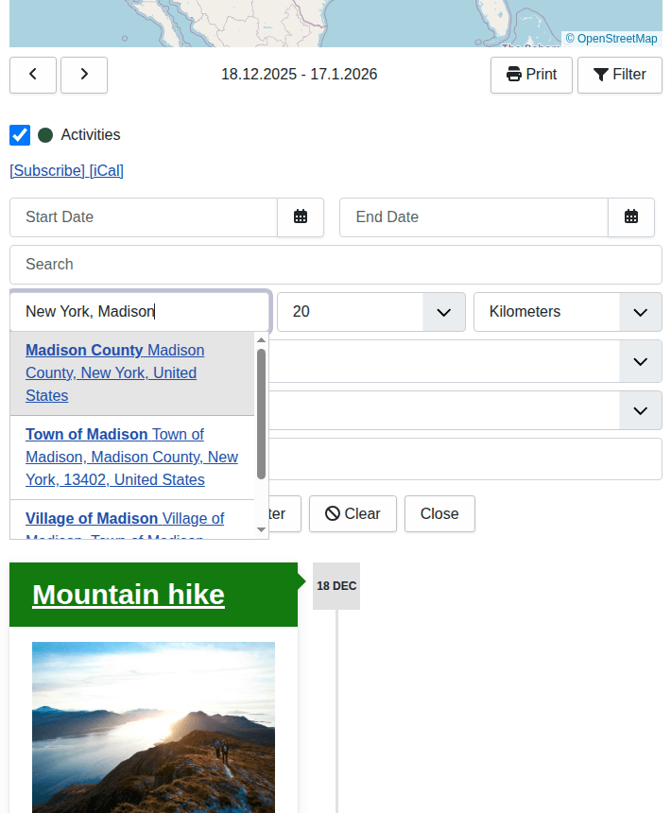Click the Print button
Screen dimensions: 671x813
tap(531, 75)
